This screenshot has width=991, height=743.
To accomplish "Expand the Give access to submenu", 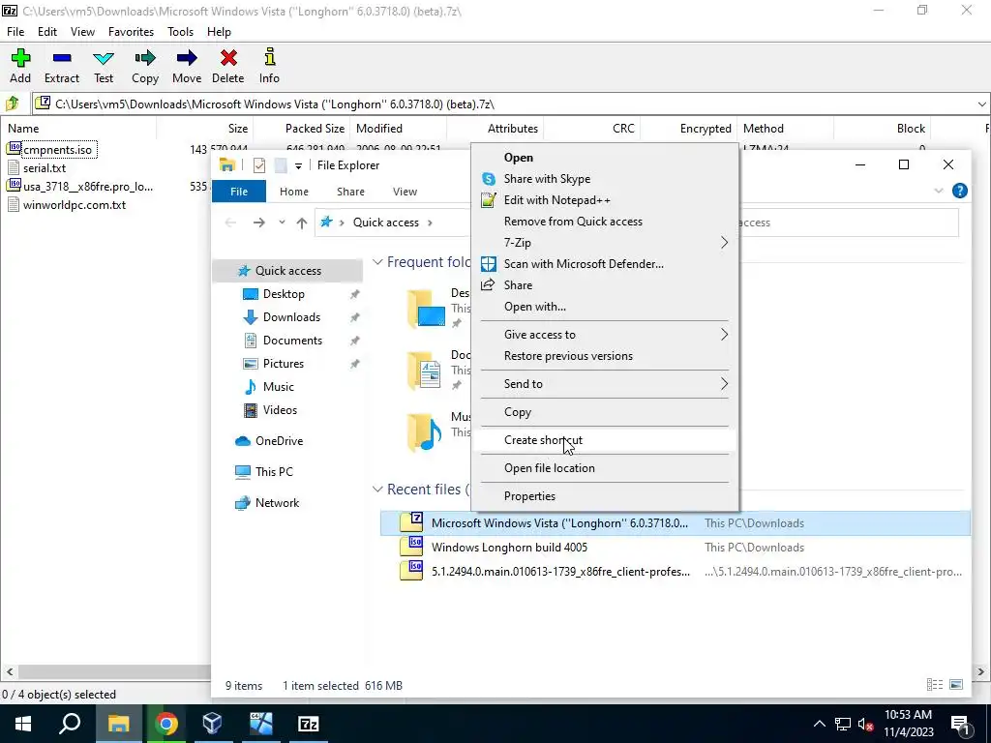I will coord(605,334).
